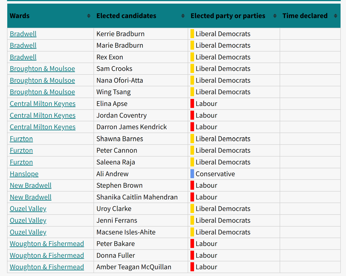This screenshot has height=276, width=346.
Task: Select the name Darron James Kendrick
Action: point(131,127)
